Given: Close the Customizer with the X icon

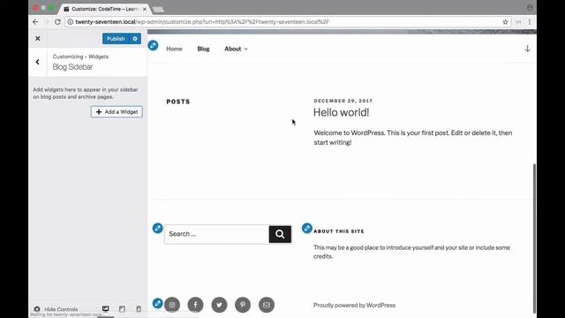Looking at the screenshot, I should pyautogui.click(x=37, y=39).
